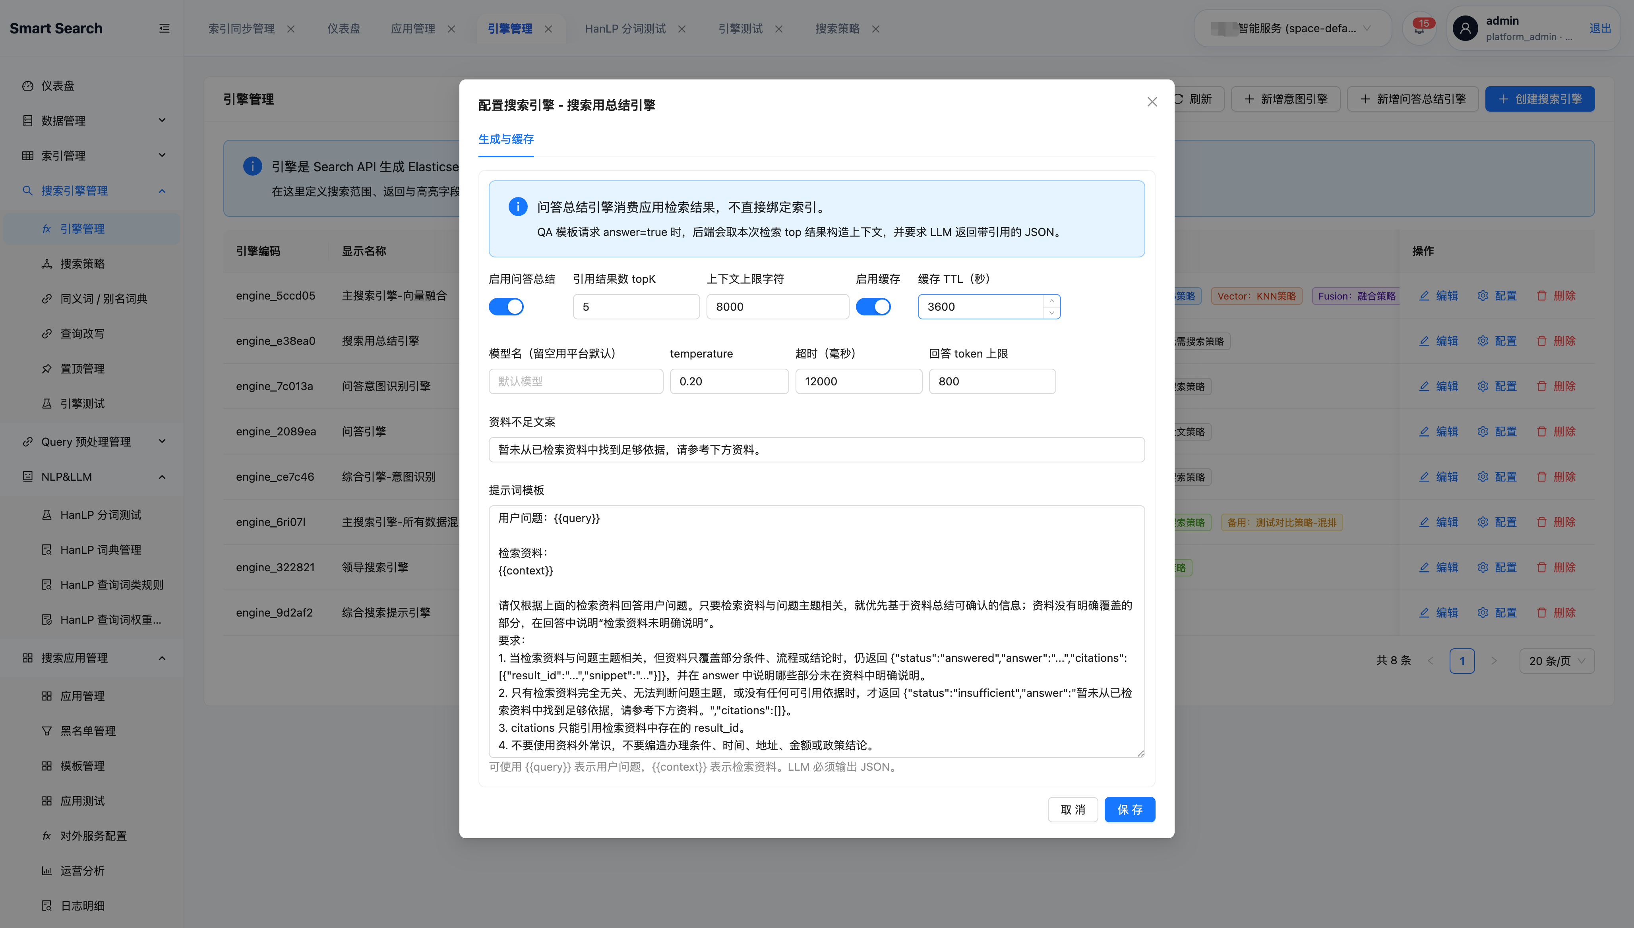Image resolution: width=1634 pixels, height=928 pixels.
Task: Open 对外服务配置 sidebar item
Action: tap(92, 835)
